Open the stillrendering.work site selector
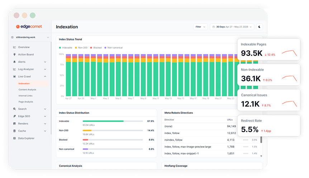The height and width of the screenshot is (178, 309). tap(30, 37)
